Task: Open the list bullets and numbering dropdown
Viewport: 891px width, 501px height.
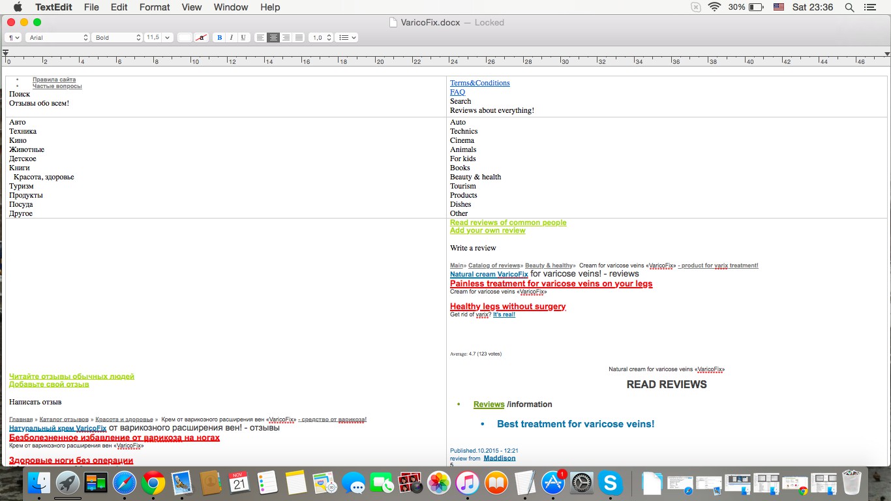Action: (x=347, y=38)
